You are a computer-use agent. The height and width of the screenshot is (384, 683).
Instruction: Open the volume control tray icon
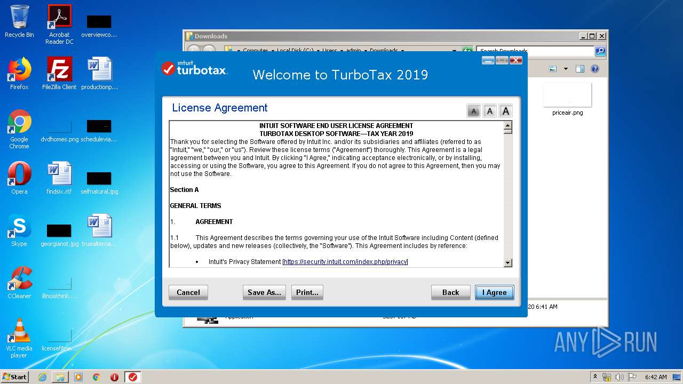(x=620, y=377)
